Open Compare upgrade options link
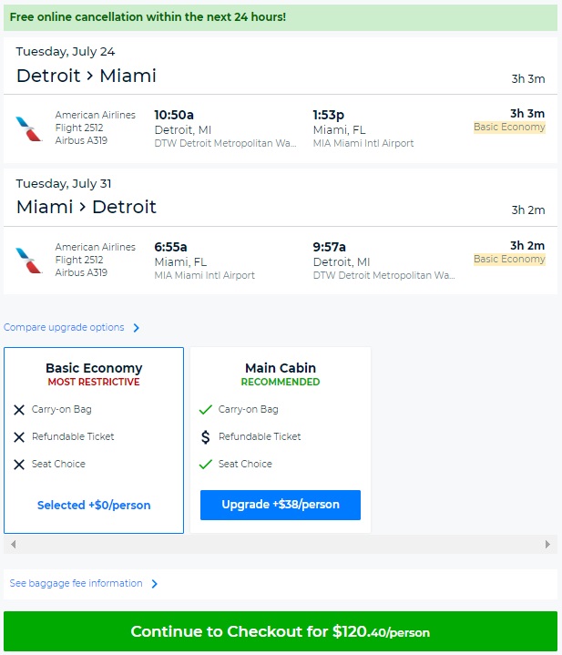This screenshot has height=655, width=562. click(64, 328)
